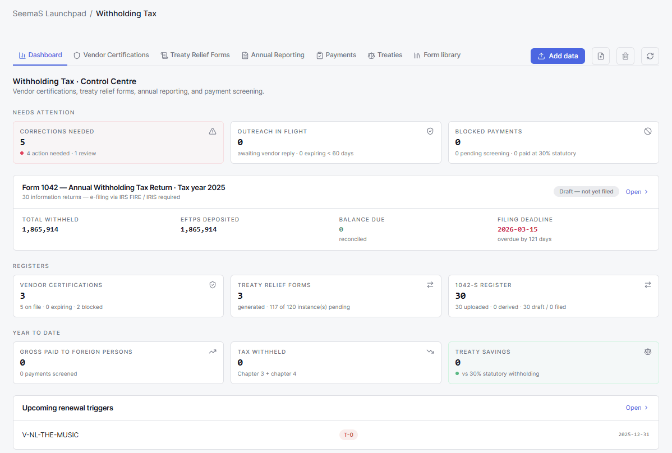This screenshot has width=672, height=453.
Task: Click trending up icon in Gross Paid card
Action: 213,352
